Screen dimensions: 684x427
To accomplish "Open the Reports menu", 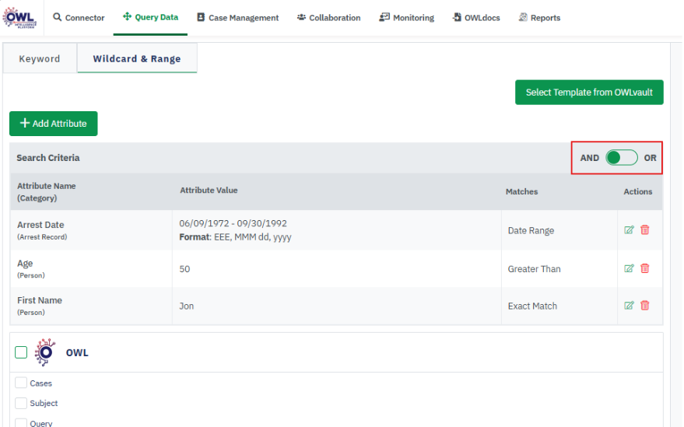I will click(x=539, y=17).
